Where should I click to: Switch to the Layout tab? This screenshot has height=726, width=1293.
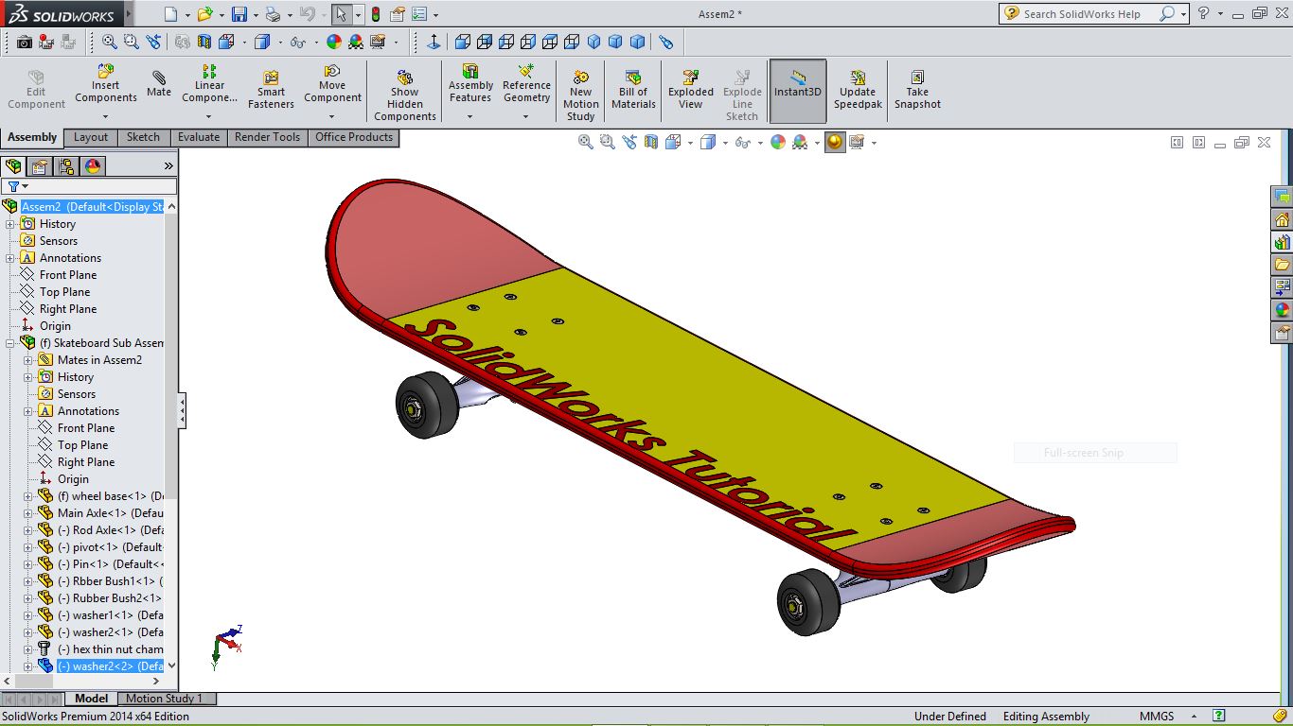(91, 137)
